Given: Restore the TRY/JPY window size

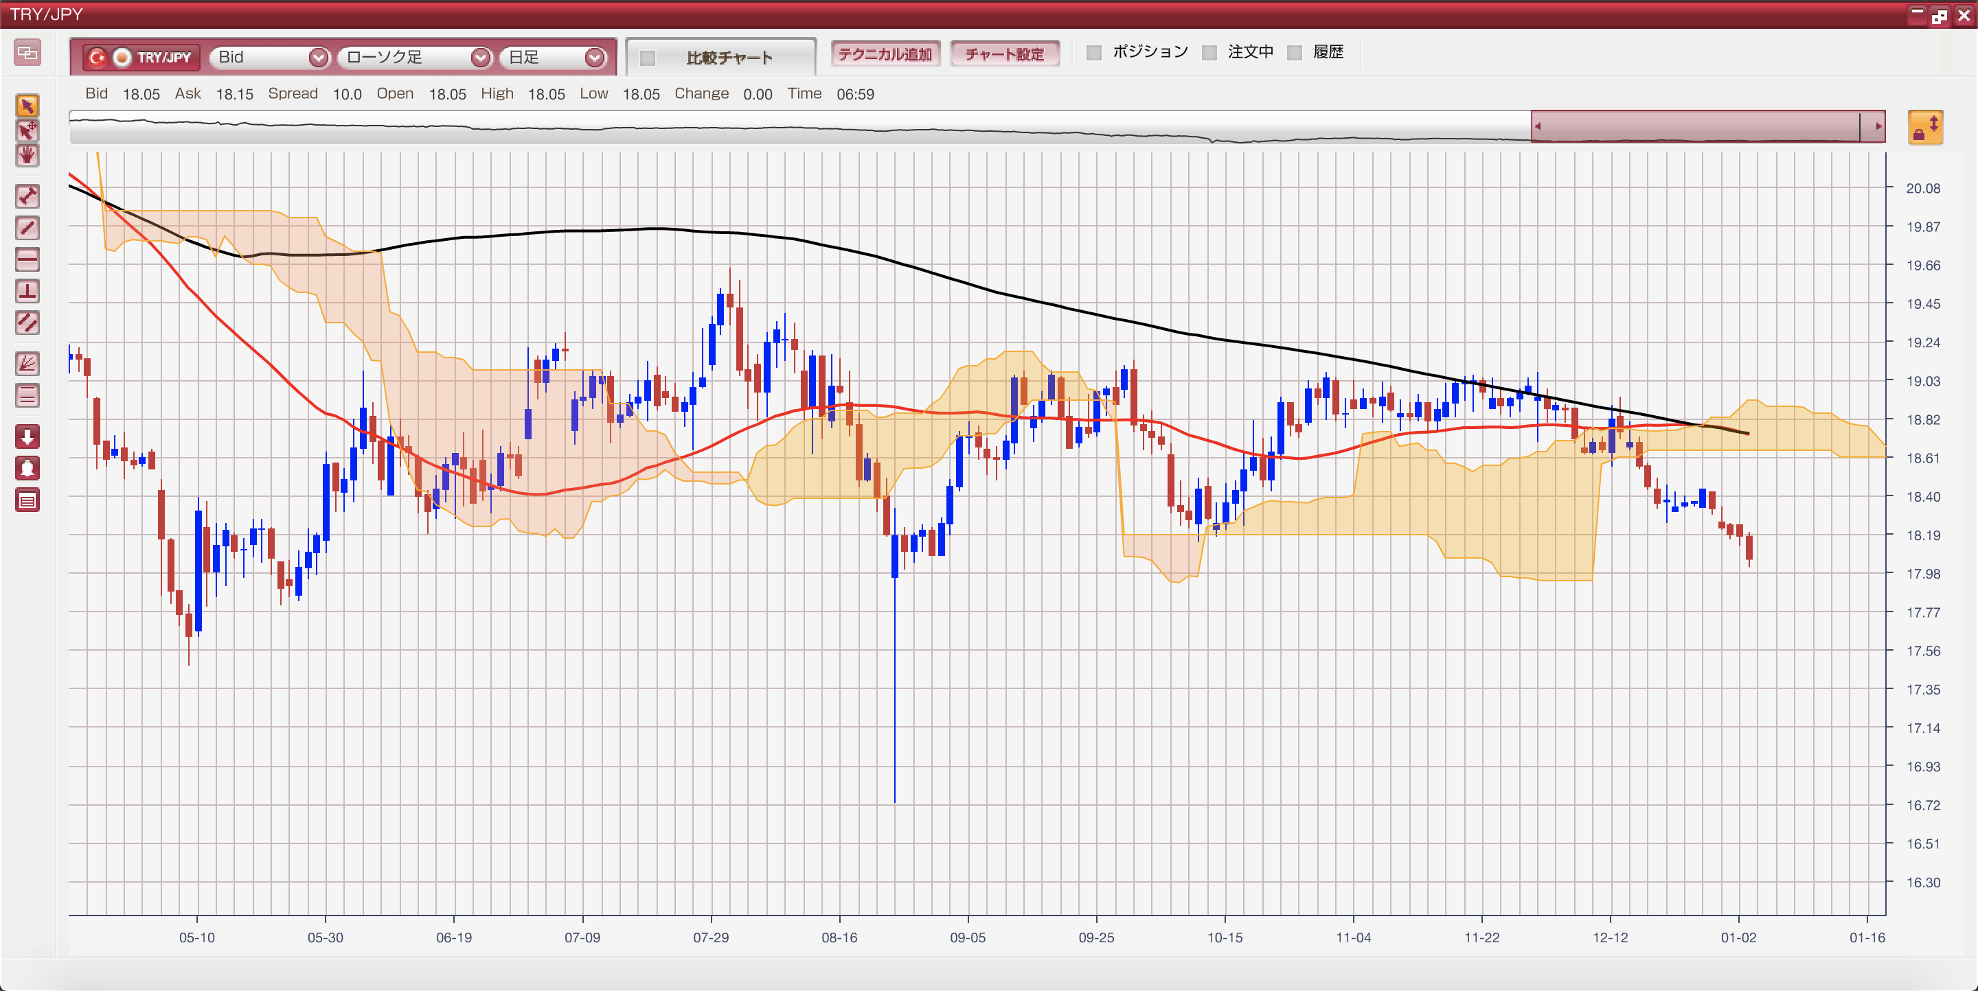Looking at the screenshot, I should (1940, 15).
